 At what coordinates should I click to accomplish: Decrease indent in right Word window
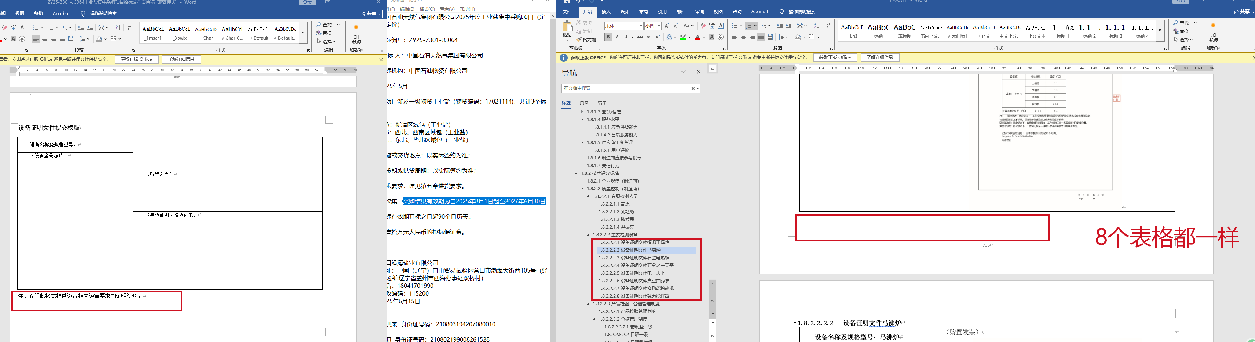[x=779, y=26]
